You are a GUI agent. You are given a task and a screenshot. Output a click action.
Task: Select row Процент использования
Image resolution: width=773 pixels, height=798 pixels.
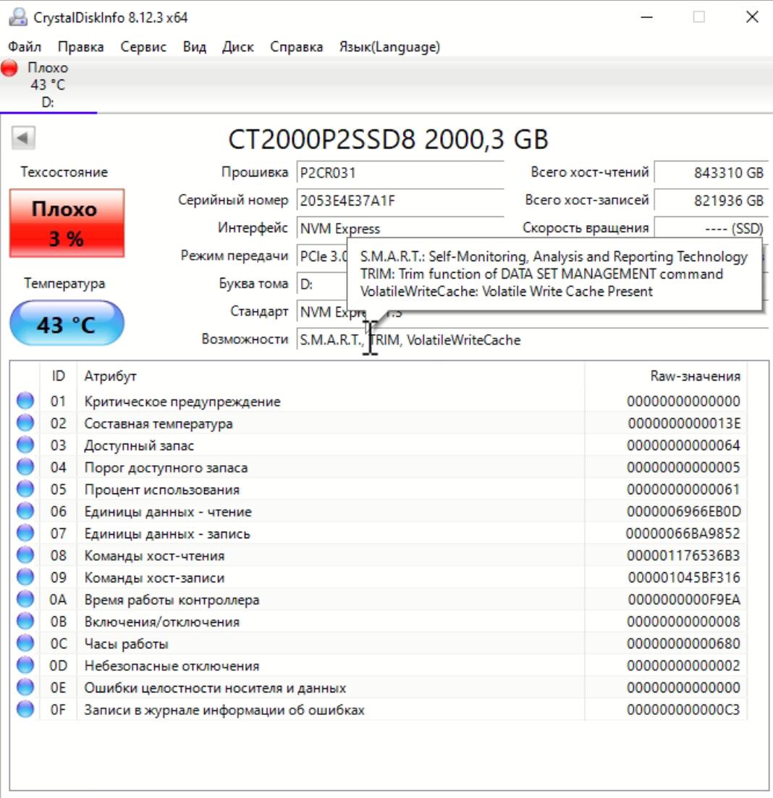(x=379, y=489)
